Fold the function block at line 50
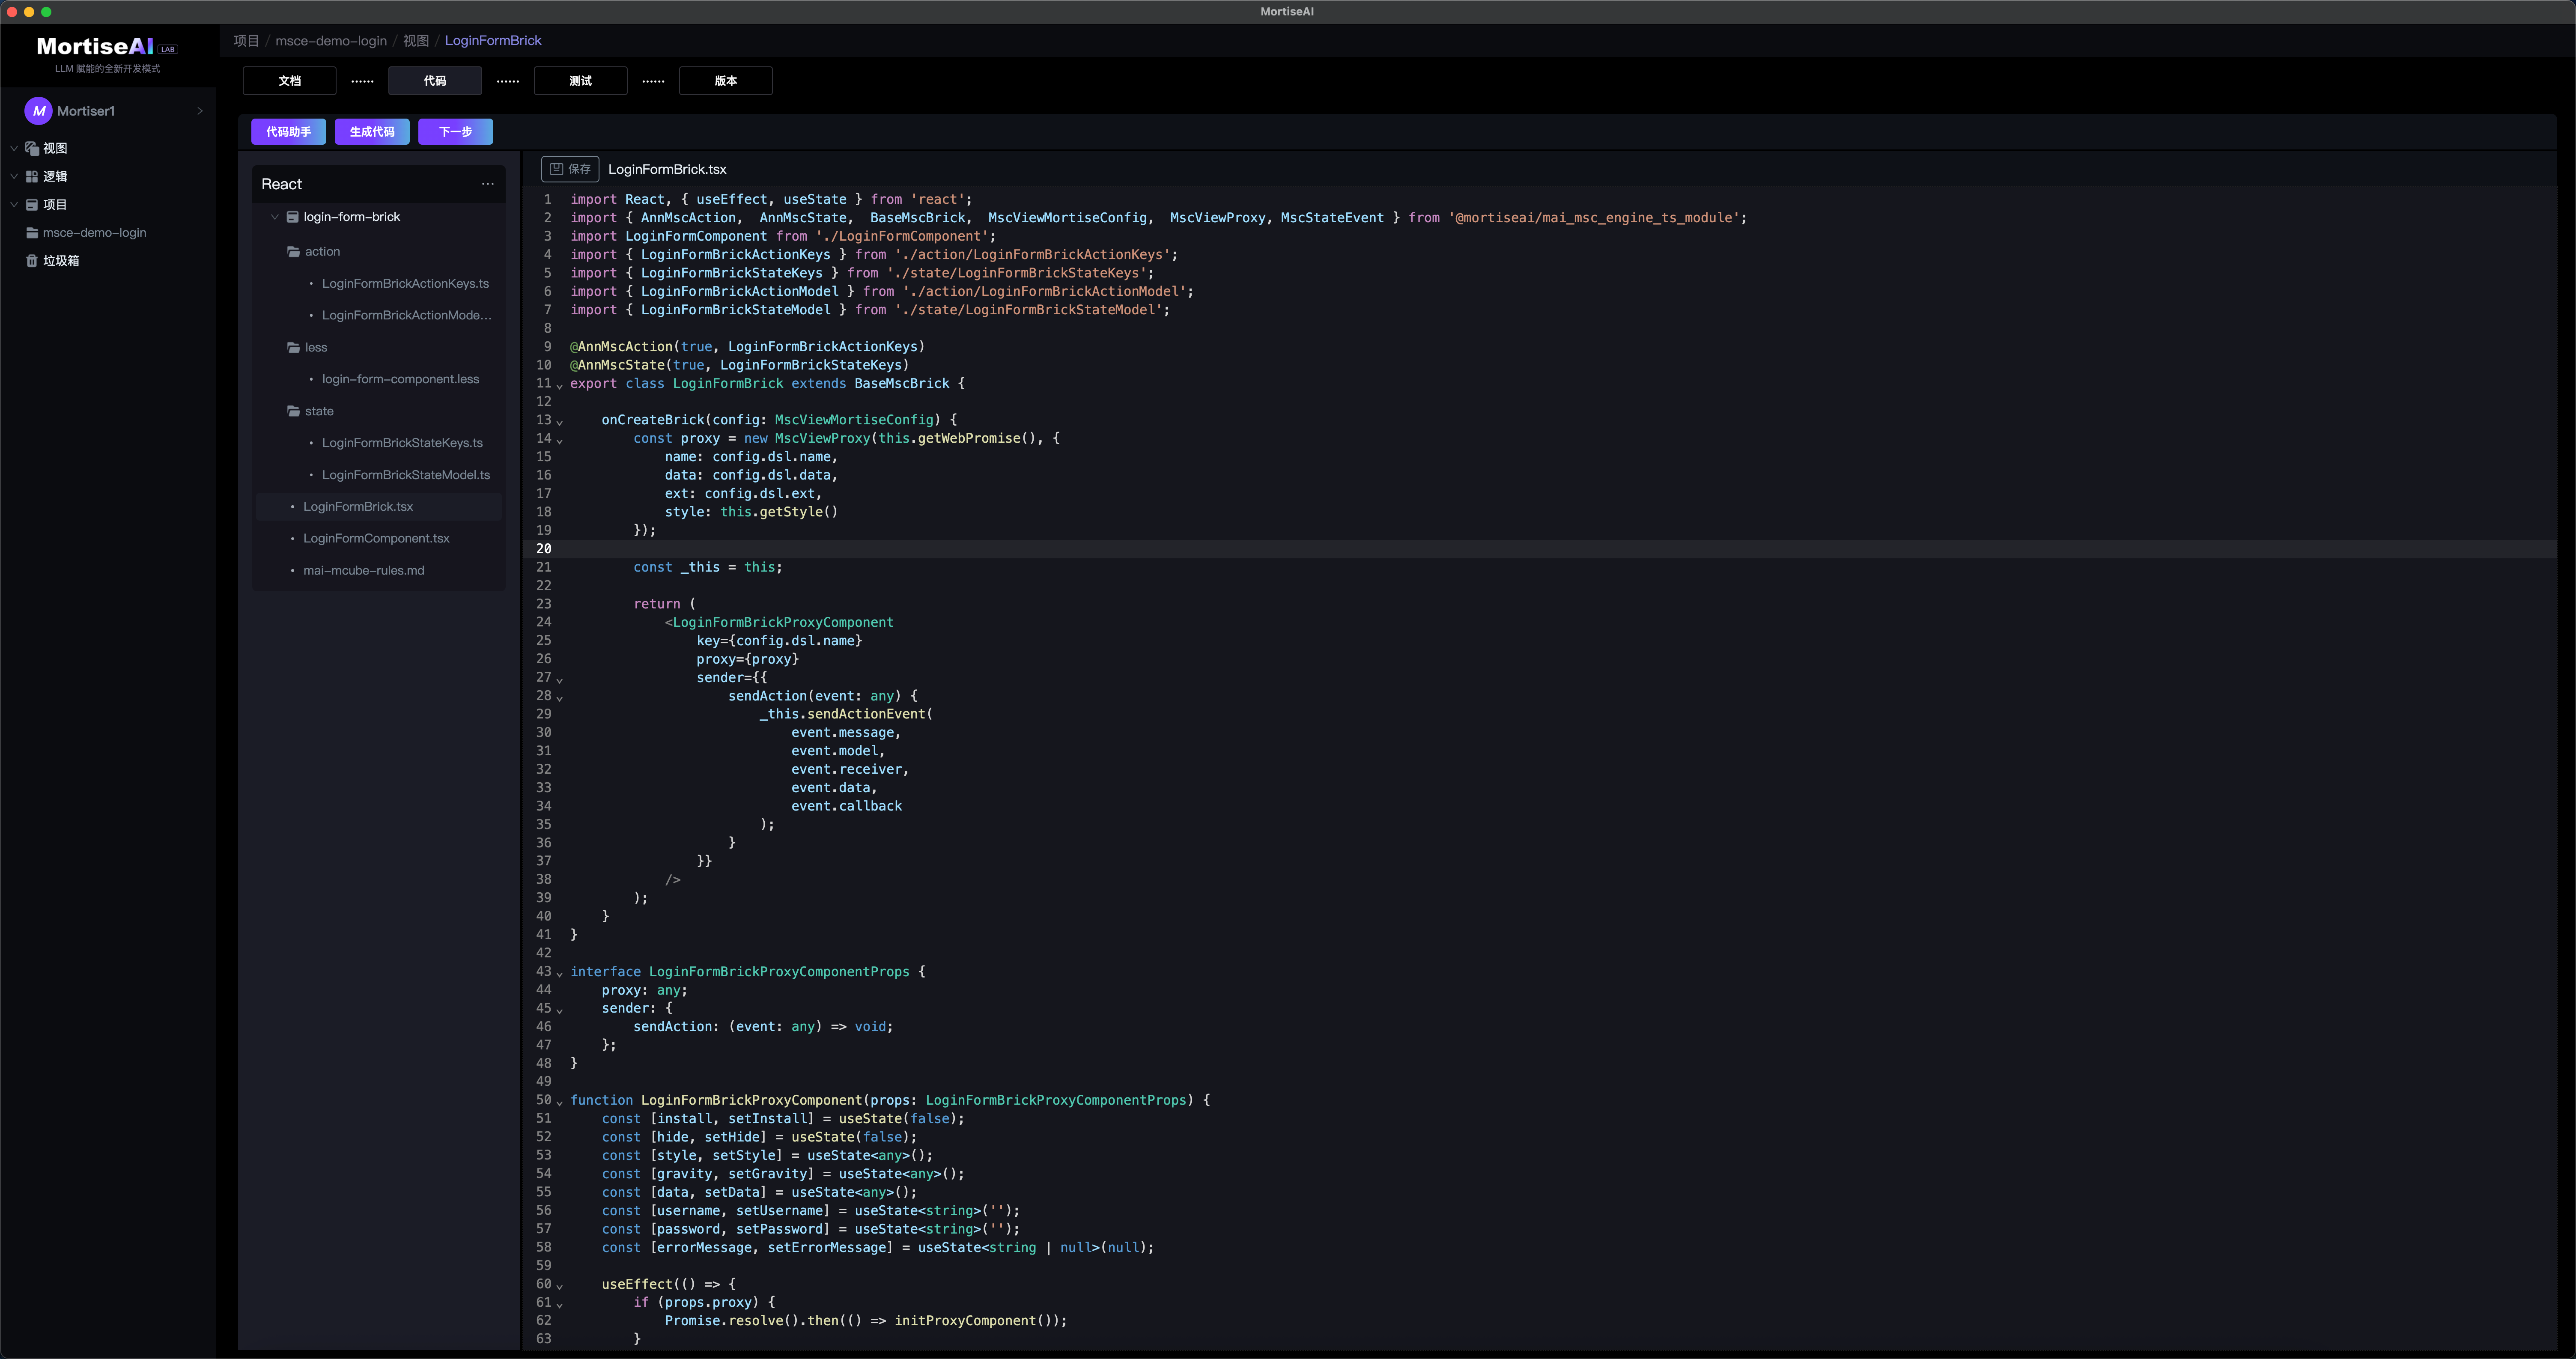The image size is (2576, 1359). coord(560,1102)
